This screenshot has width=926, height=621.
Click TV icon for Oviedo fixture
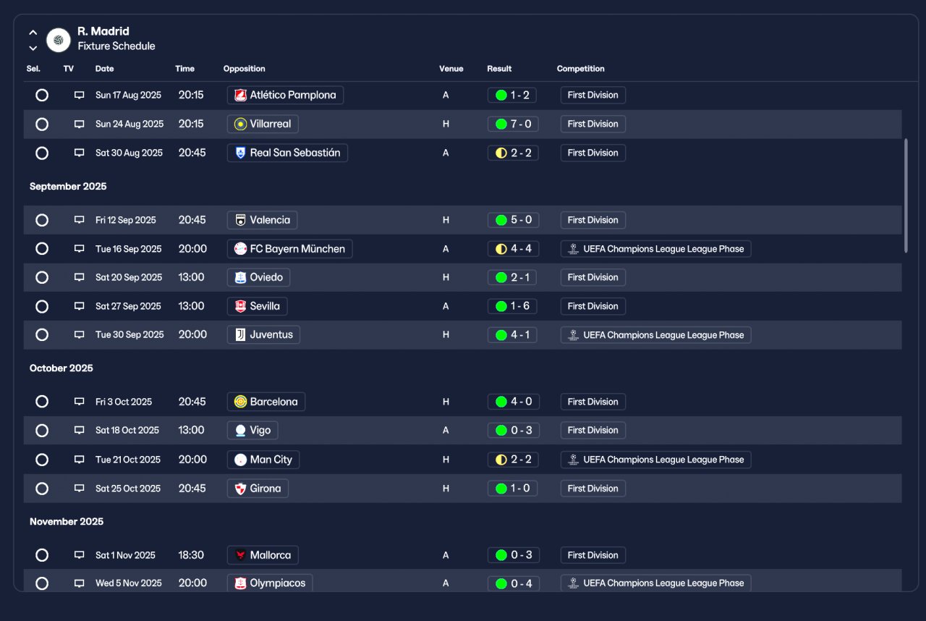click(80, 277)
